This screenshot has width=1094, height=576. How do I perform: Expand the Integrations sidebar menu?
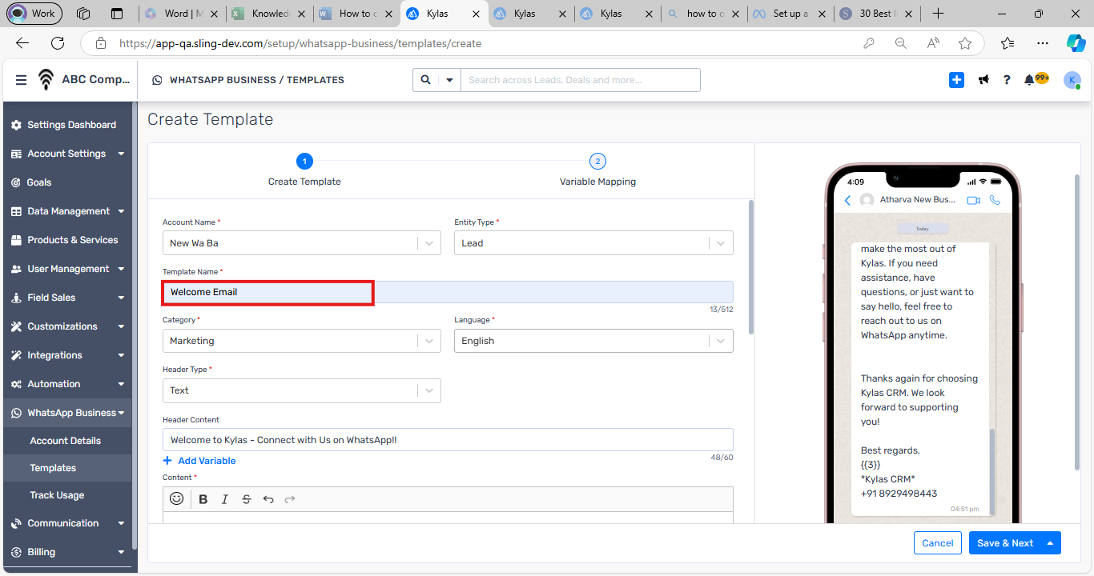pyautogui.click(x=66, y=355)
